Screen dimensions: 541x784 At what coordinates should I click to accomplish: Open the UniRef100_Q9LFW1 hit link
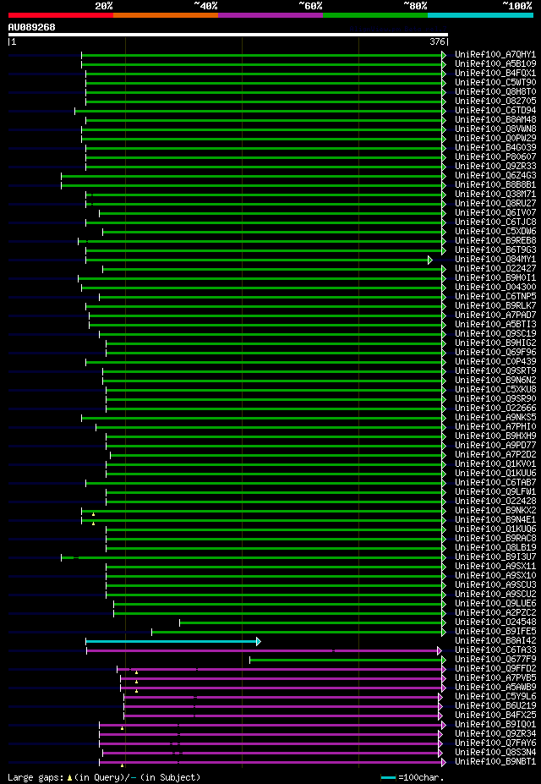495,492
